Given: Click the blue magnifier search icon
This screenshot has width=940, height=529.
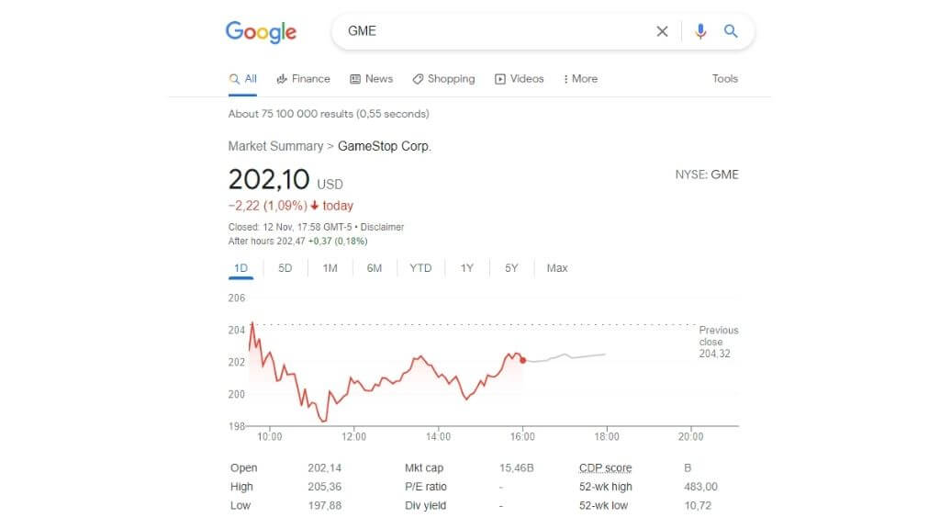Looking at the screenshot, I should pos(731,31).
